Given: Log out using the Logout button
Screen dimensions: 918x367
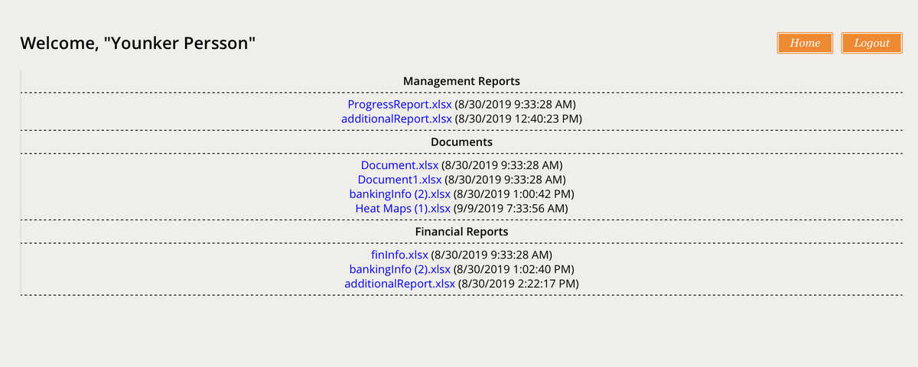Looking at the screenshot, I should tap(871, 43).
